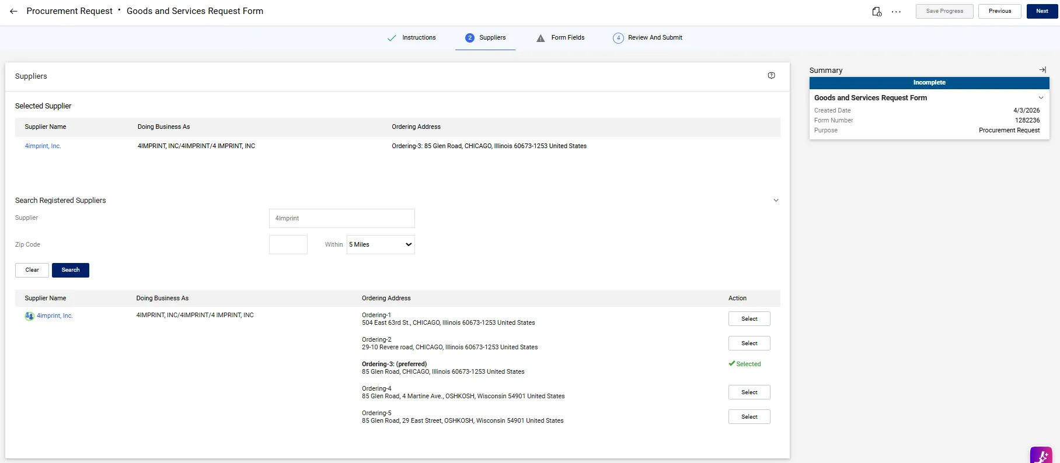Collapse the Search Registered Suppliers section
The image size is (1060, 463).
pos(776,201)
